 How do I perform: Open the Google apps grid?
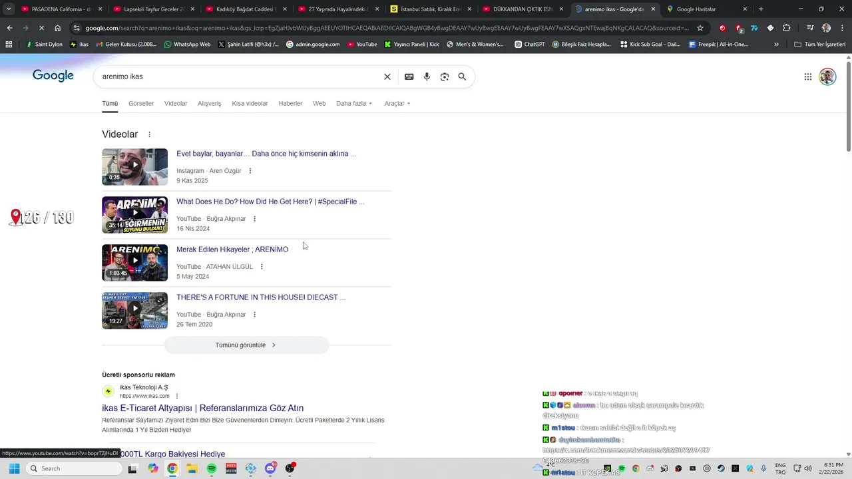click(x=807, y=77)
